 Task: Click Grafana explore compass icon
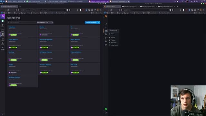point(106,34)
